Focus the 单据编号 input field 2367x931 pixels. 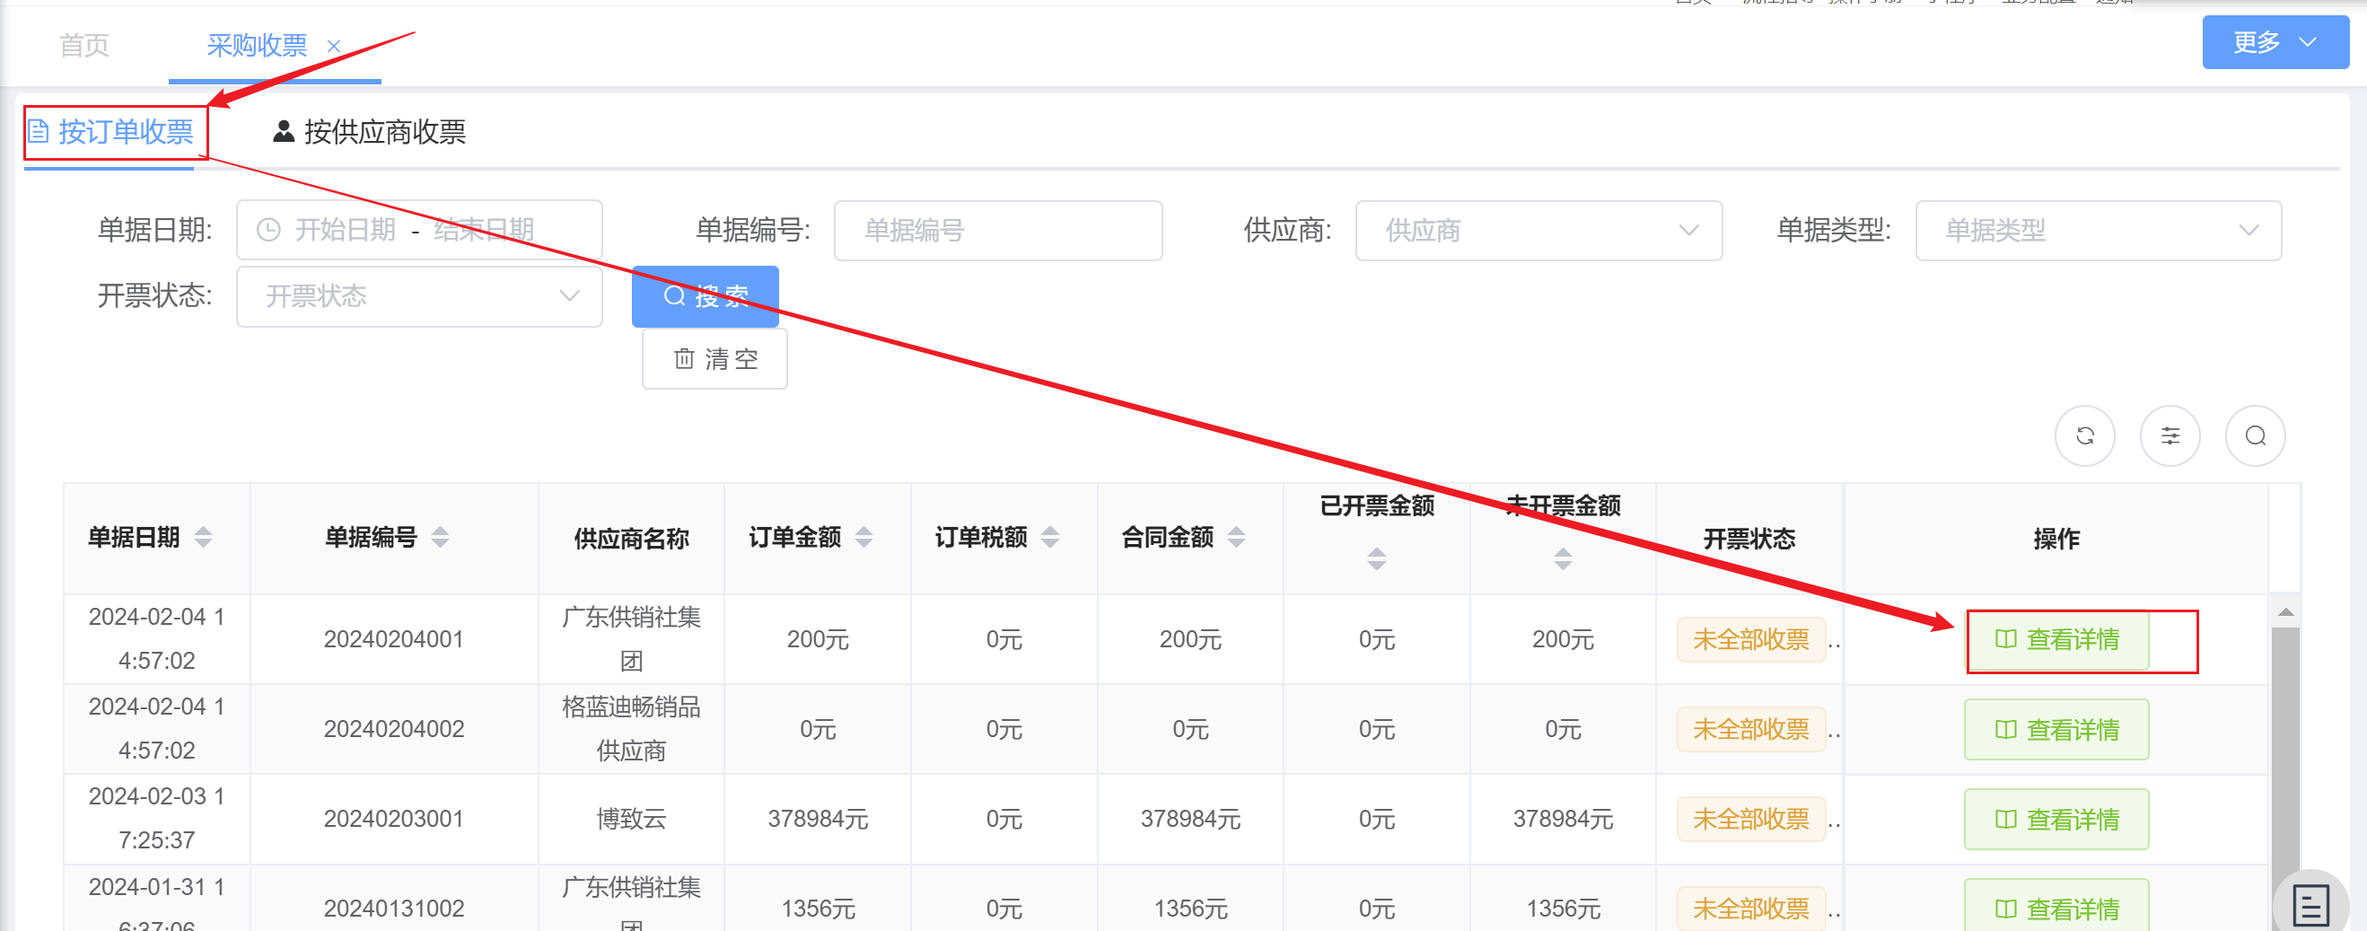998,231
